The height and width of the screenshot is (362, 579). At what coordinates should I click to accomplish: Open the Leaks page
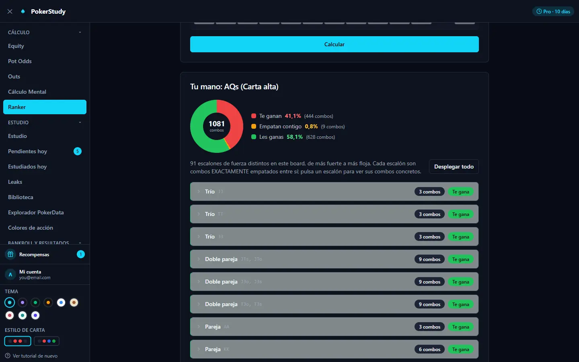tap(45, 182)
